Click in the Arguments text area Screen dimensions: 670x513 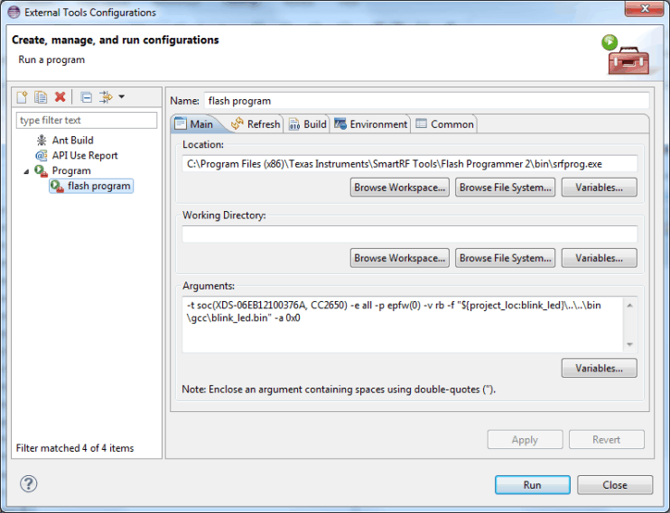(x=403, y=325)
